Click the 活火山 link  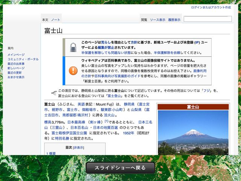click(109, 115)
